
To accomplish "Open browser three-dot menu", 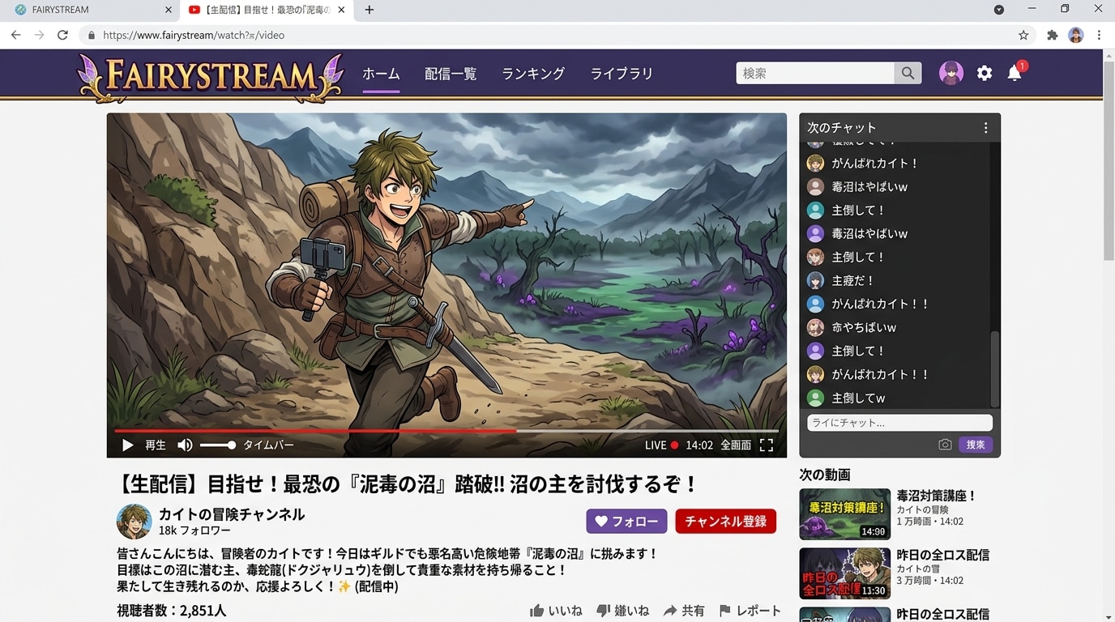I will tap(1100, 35).
